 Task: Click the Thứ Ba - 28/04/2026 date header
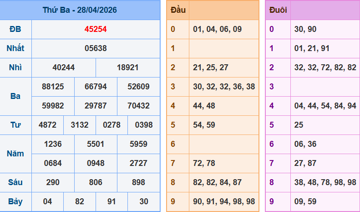pos(80,10)
